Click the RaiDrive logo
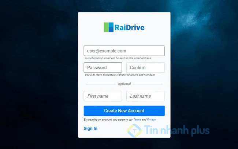 point(124,27)
